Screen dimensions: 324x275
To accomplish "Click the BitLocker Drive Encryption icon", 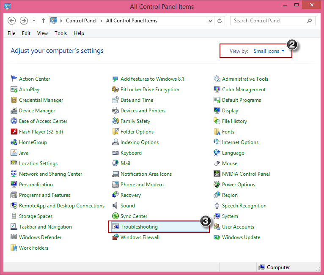I will click(x=115, y=89).
